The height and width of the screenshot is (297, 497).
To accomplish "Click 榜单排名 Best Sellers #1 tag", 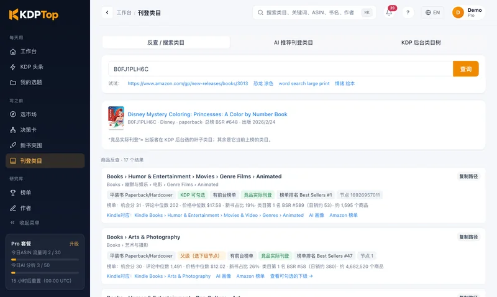I will (306, 195).
